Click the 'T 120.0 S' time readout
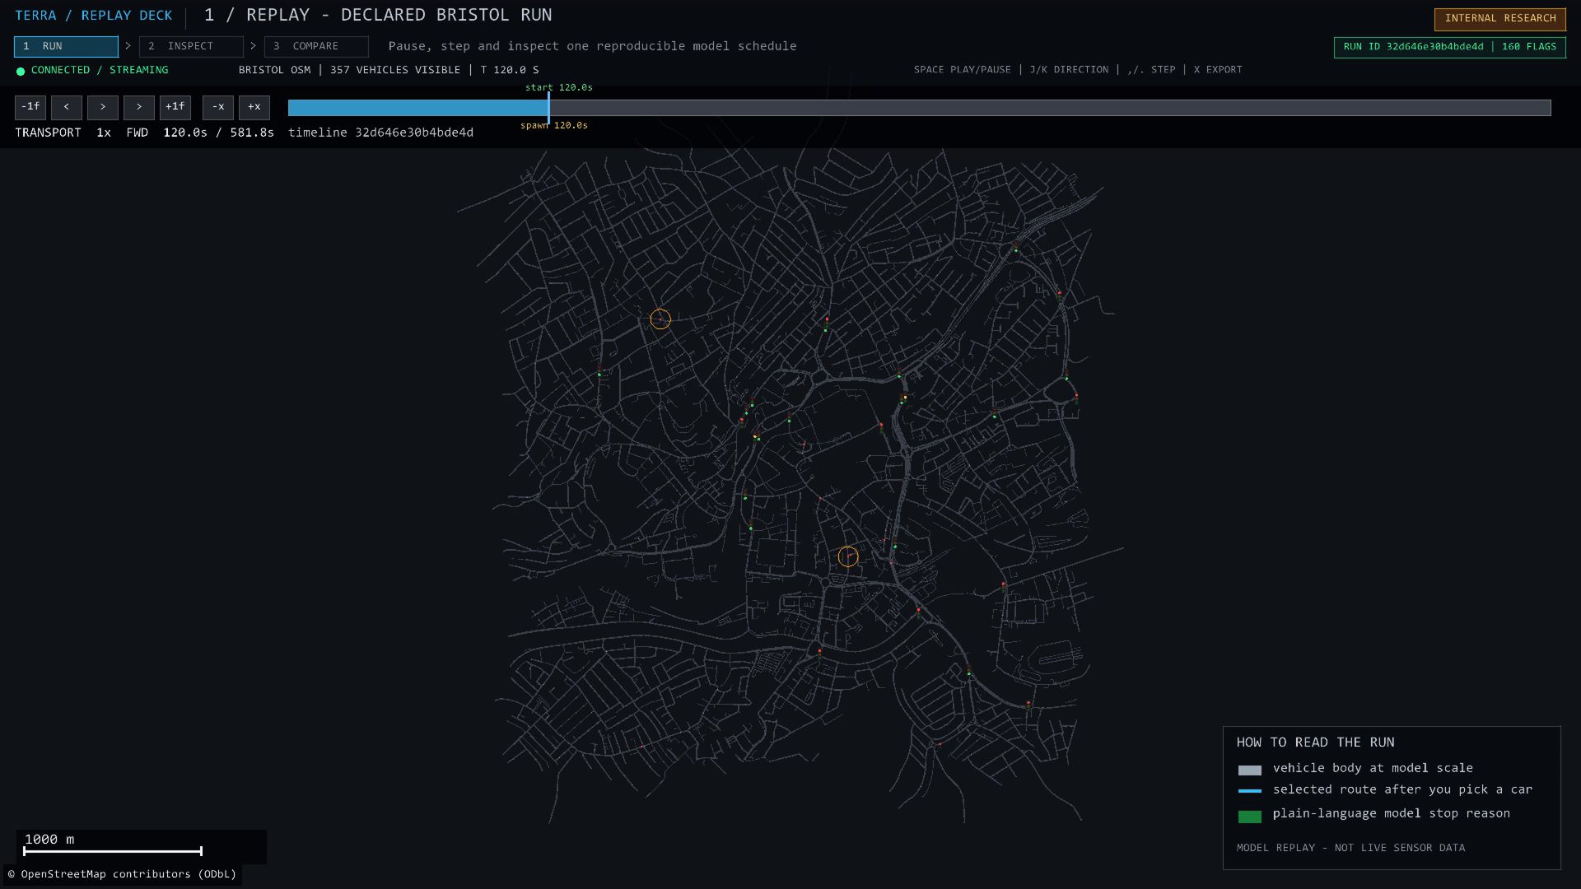 (x=510, y=70)
